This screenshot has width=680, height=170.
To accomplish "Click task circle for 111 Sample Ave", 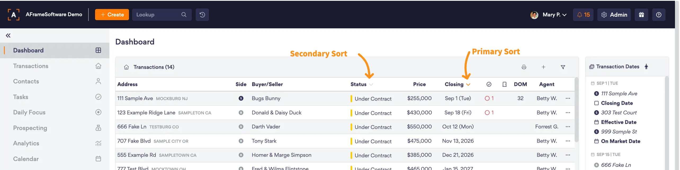I will tap(487, 98).
